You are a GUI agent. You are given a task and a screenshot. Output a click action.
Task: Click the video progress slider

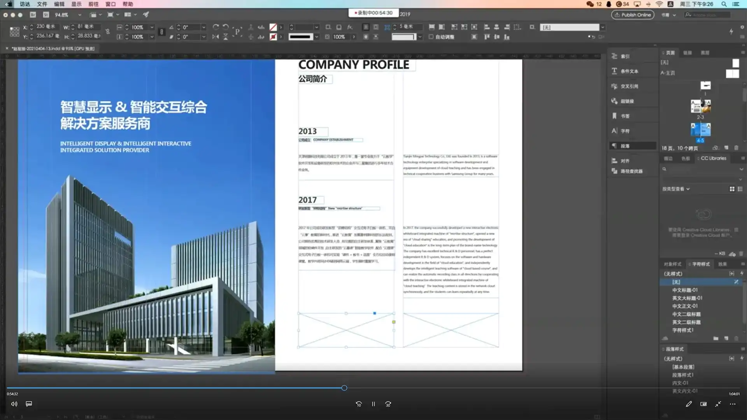344,388
